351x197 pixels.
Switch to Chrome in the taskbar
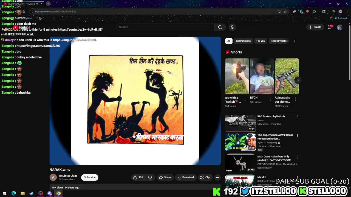tap(58, 193)
